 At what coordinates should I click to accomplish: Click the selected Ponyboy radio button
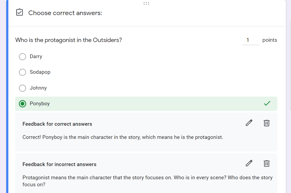[23, 104]
